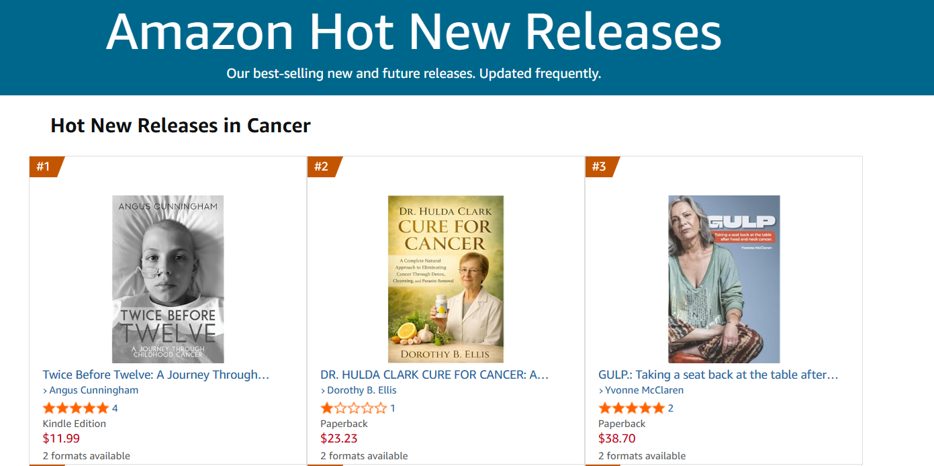Click the $38.70 paperback price

[x=617, y=438]
